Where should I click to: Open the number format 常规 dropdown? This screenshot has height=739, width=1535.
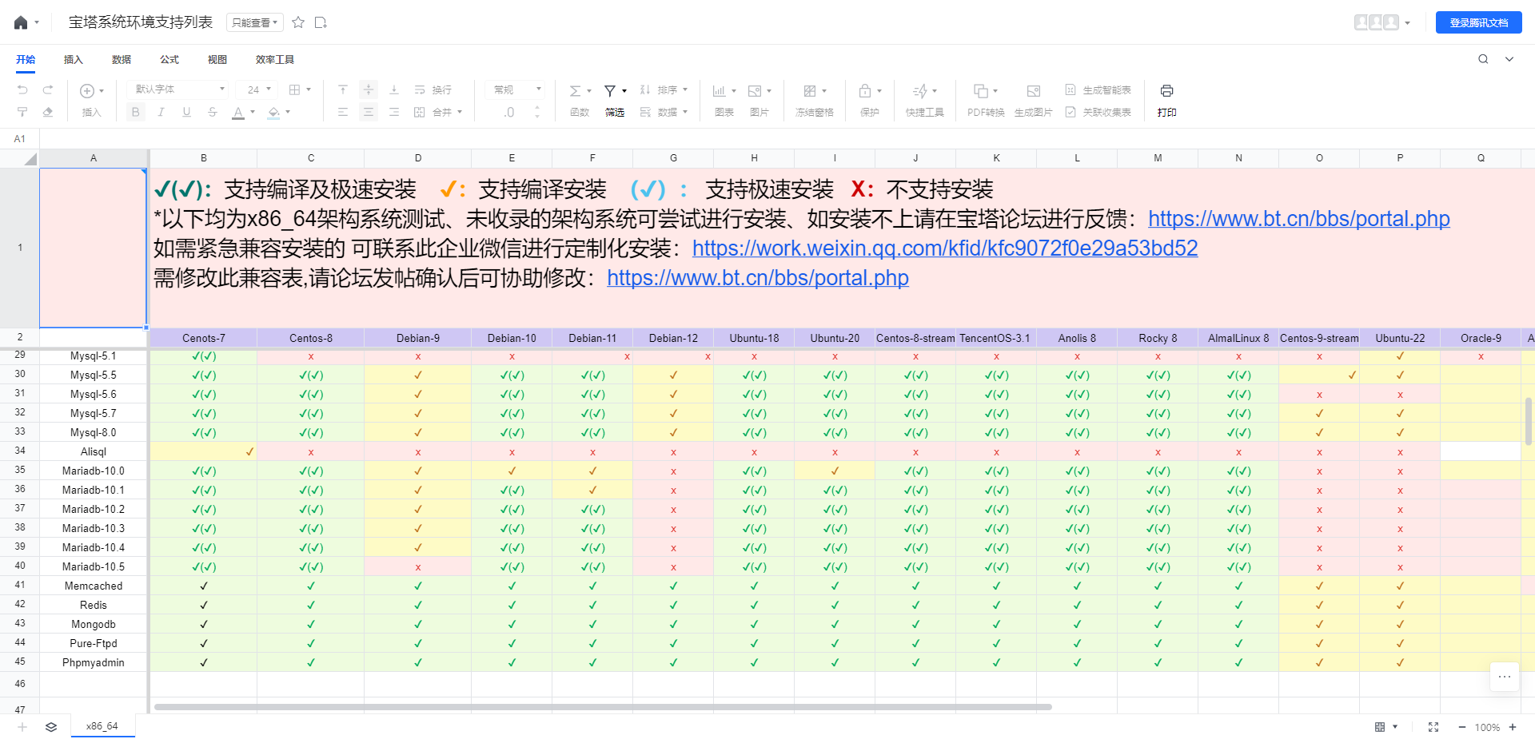point(517,89)
